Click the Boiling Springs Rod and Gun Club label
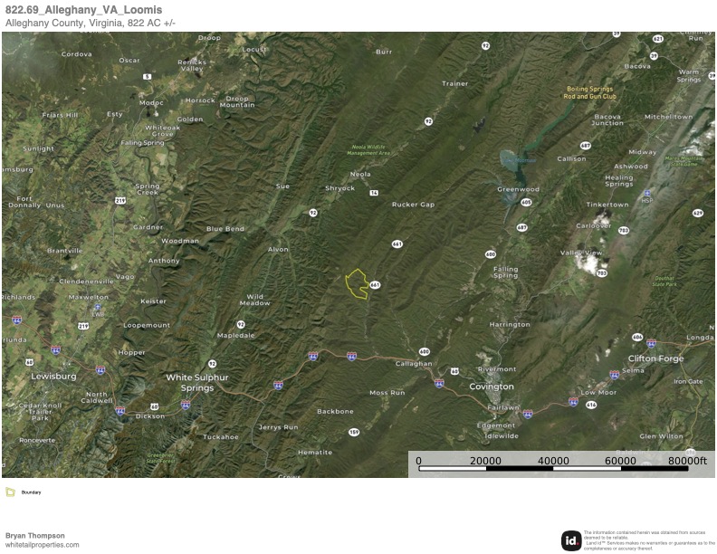 pyautogui.click(x=589, y=93)
